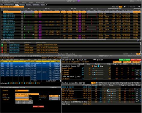Toggle the BNDS exchange checkbox

(14, 83)
